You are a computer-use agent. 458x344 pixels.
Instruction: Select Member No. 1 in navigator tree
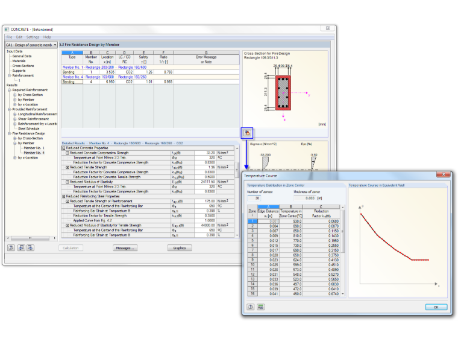coord(34,148)
